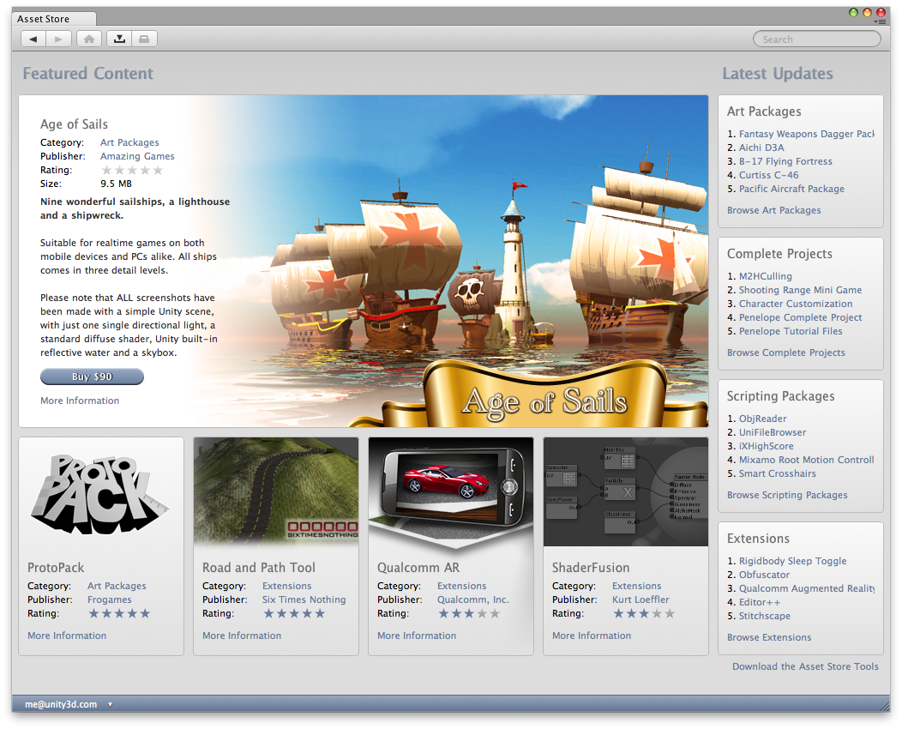Open Frogames publisher link

109,599
